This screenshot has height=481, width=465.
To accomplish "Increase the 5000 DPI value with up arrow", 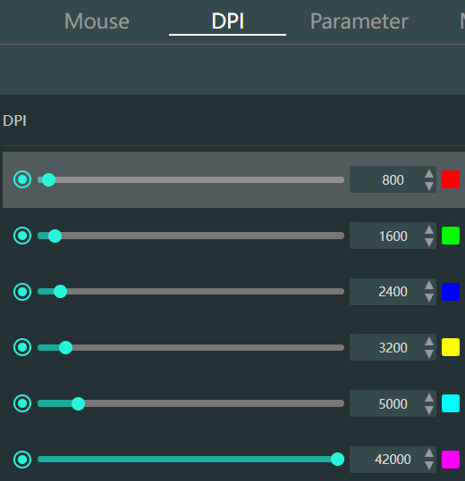I will 429,398.
